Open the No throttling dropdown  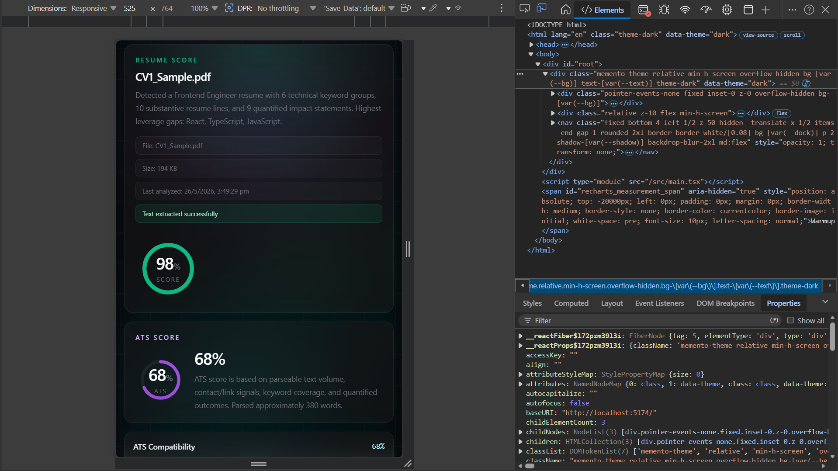286,8
